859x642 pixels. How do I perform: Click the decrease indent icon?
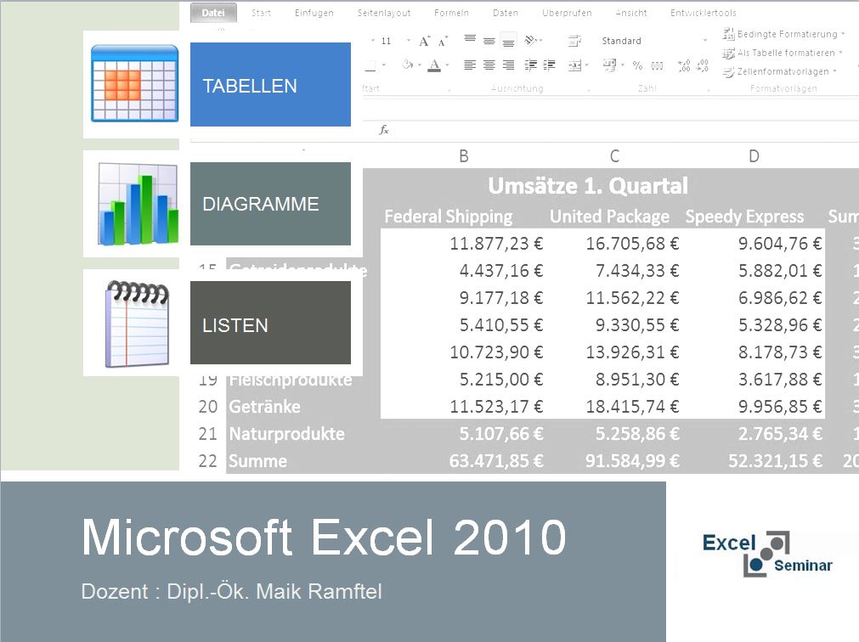click(x=530, y=65)
